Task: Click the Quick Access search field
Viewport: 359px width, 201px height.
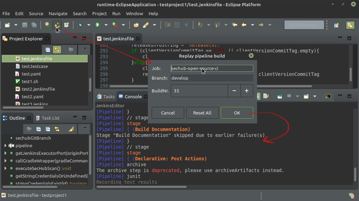Action: pyautogui.click(x=304, y=25)
